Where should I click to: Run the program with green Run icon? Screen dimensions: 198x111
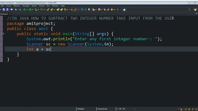tap(30, 10)
